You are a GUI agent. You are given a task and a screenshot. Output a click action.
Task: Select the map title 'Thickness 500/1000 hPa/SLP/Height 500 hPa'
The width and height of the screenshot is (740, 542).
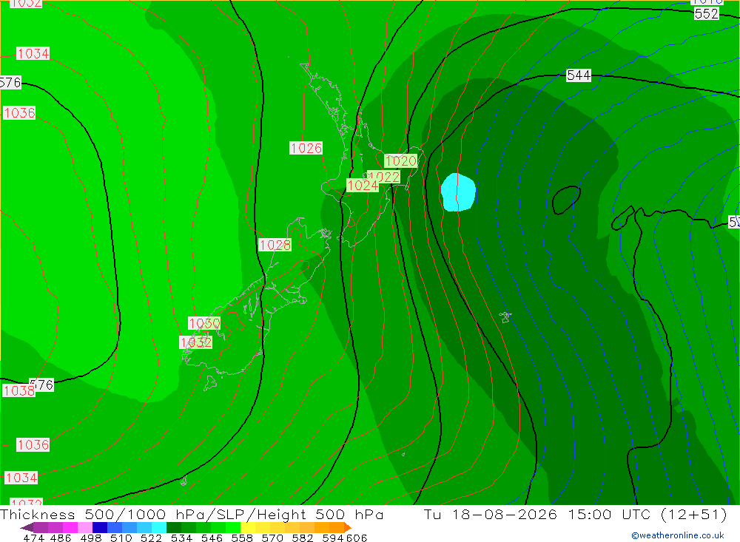[x=192, y=514]
